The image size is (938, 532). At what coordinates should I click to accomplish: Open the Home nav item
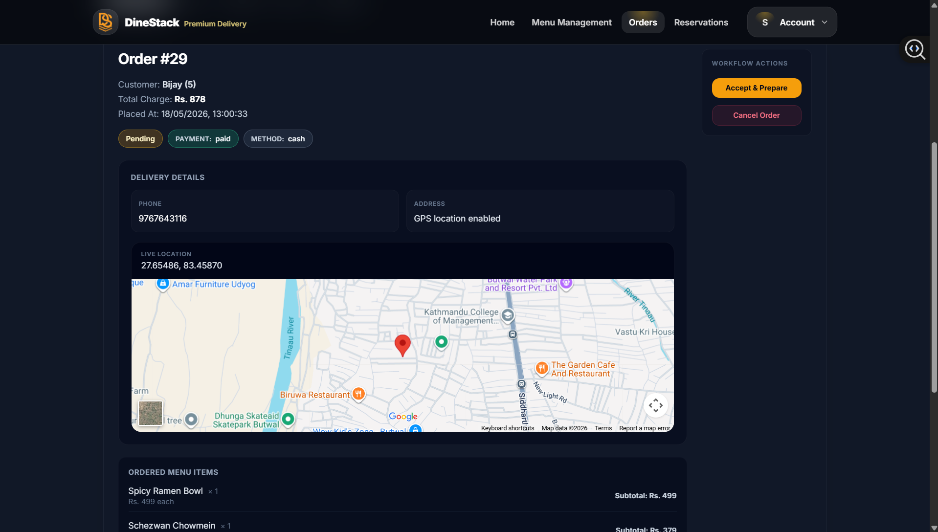[502, 22]
